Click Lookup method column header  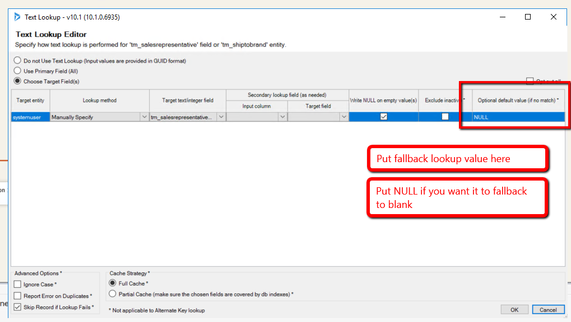click(99, 100)
